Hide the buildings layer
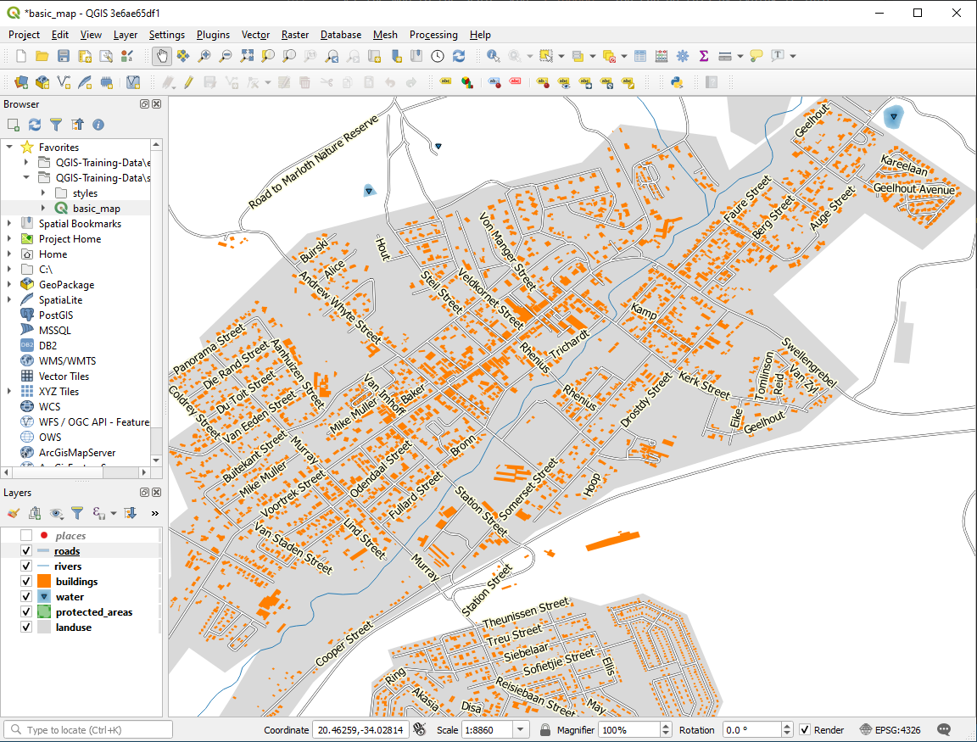 26,582
